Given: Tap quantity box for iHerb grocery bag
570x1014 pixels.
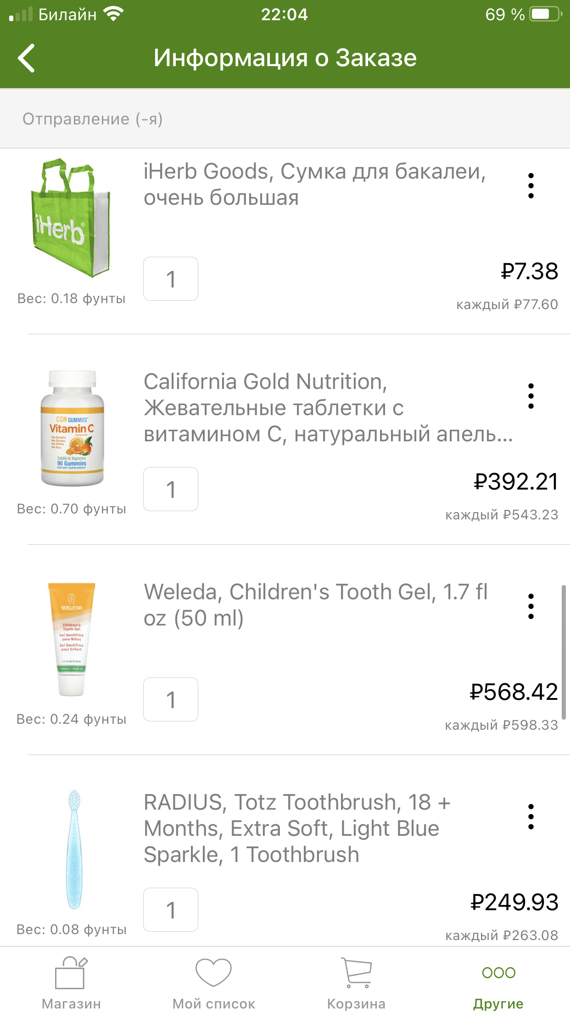Looking at the screenshot, I should click(x=171, y=279).
